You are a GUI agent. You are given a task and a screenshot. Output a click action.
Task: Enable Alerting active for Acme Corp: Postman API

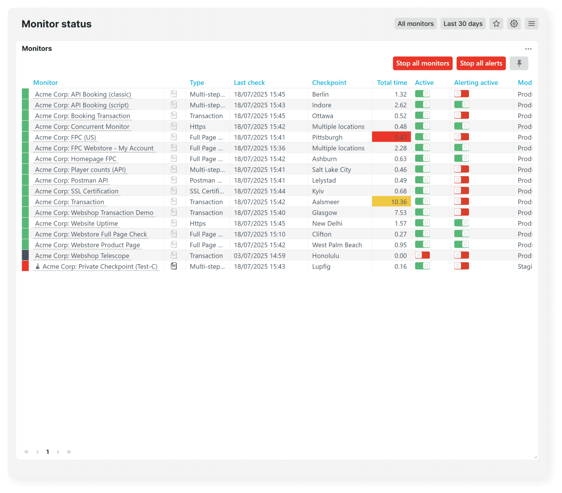(461, 179)
